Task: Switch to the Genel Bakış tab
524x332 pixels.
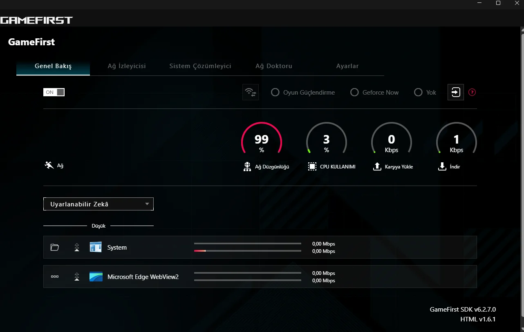Action: 53,66
